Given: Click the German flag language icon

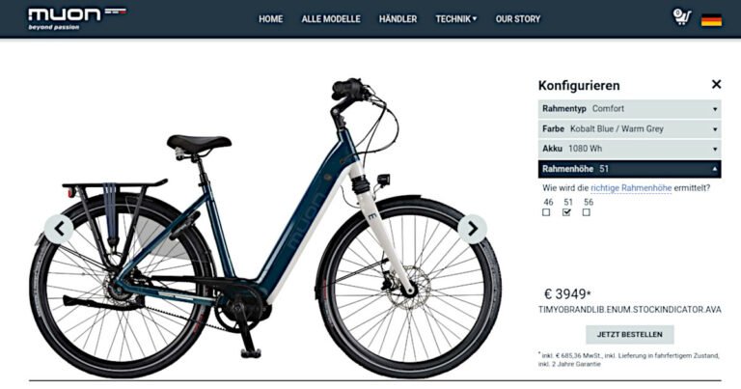Looking at the screenshot, I should [711, 21].
